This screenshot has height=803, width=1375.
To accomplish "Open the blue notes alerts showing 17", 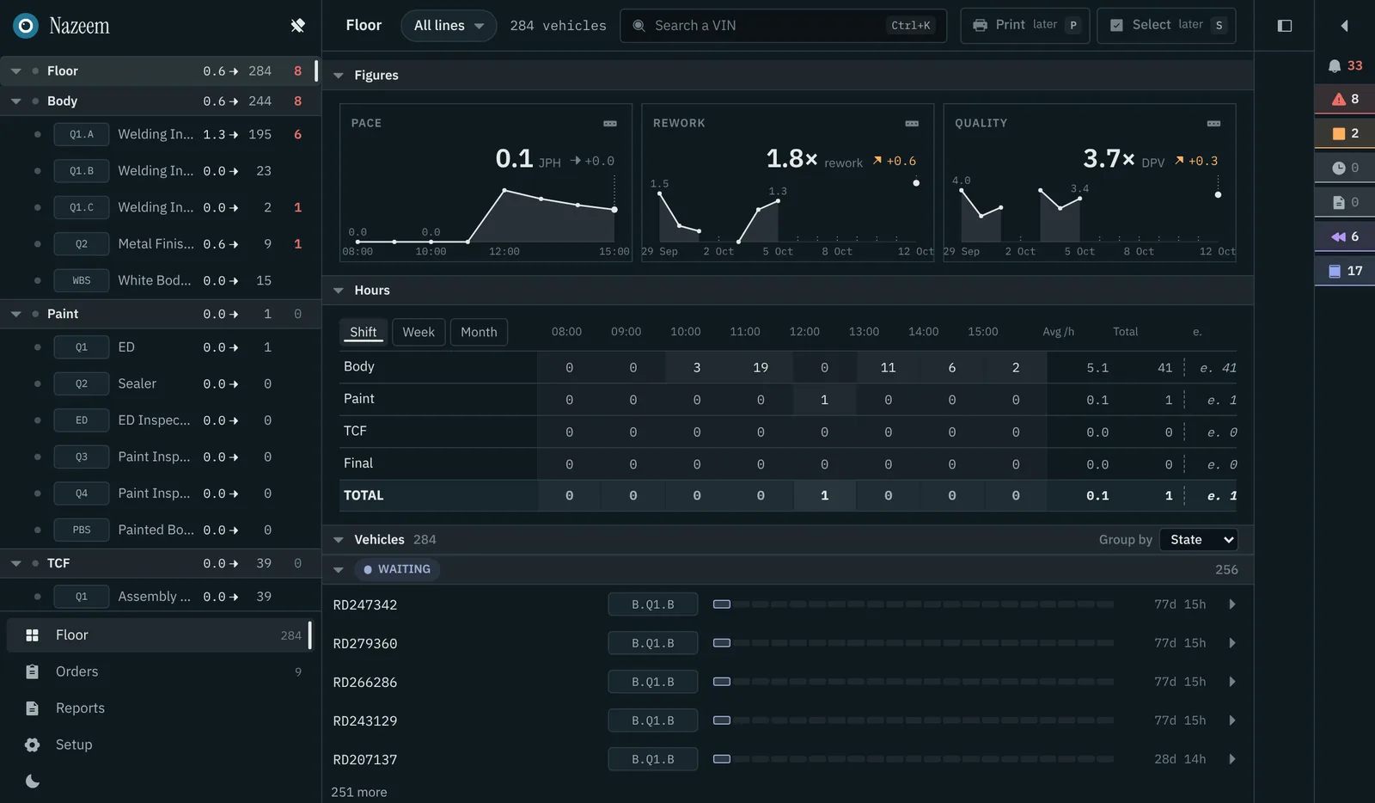I will tap(1345, 271).
